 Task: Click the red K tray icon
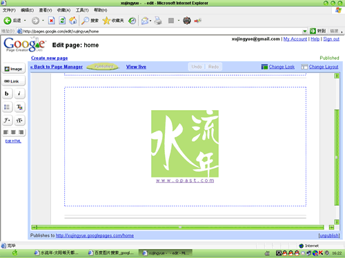coord(321,253)
